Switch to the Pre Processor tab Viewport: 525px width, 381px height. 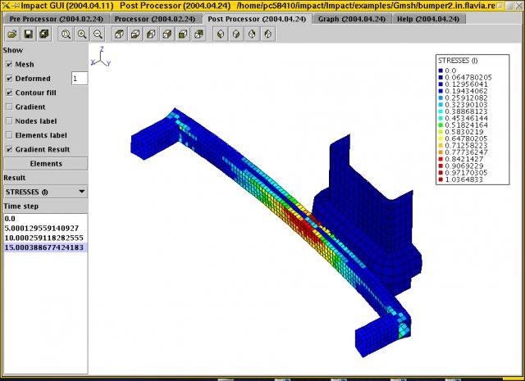[x=57, y=19]
